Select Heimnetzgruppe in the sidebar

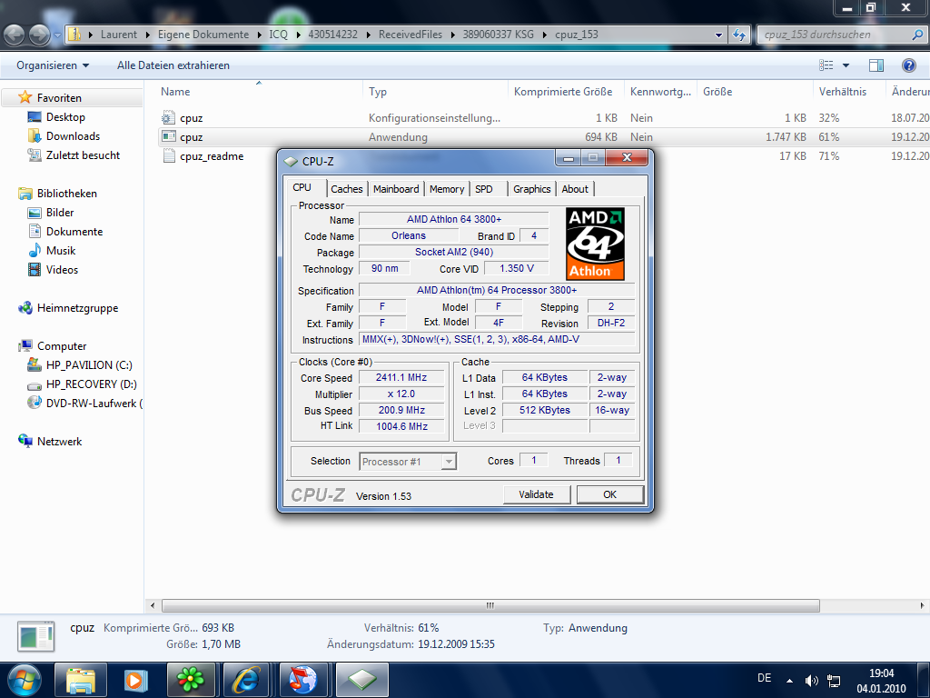coord(77,308)
